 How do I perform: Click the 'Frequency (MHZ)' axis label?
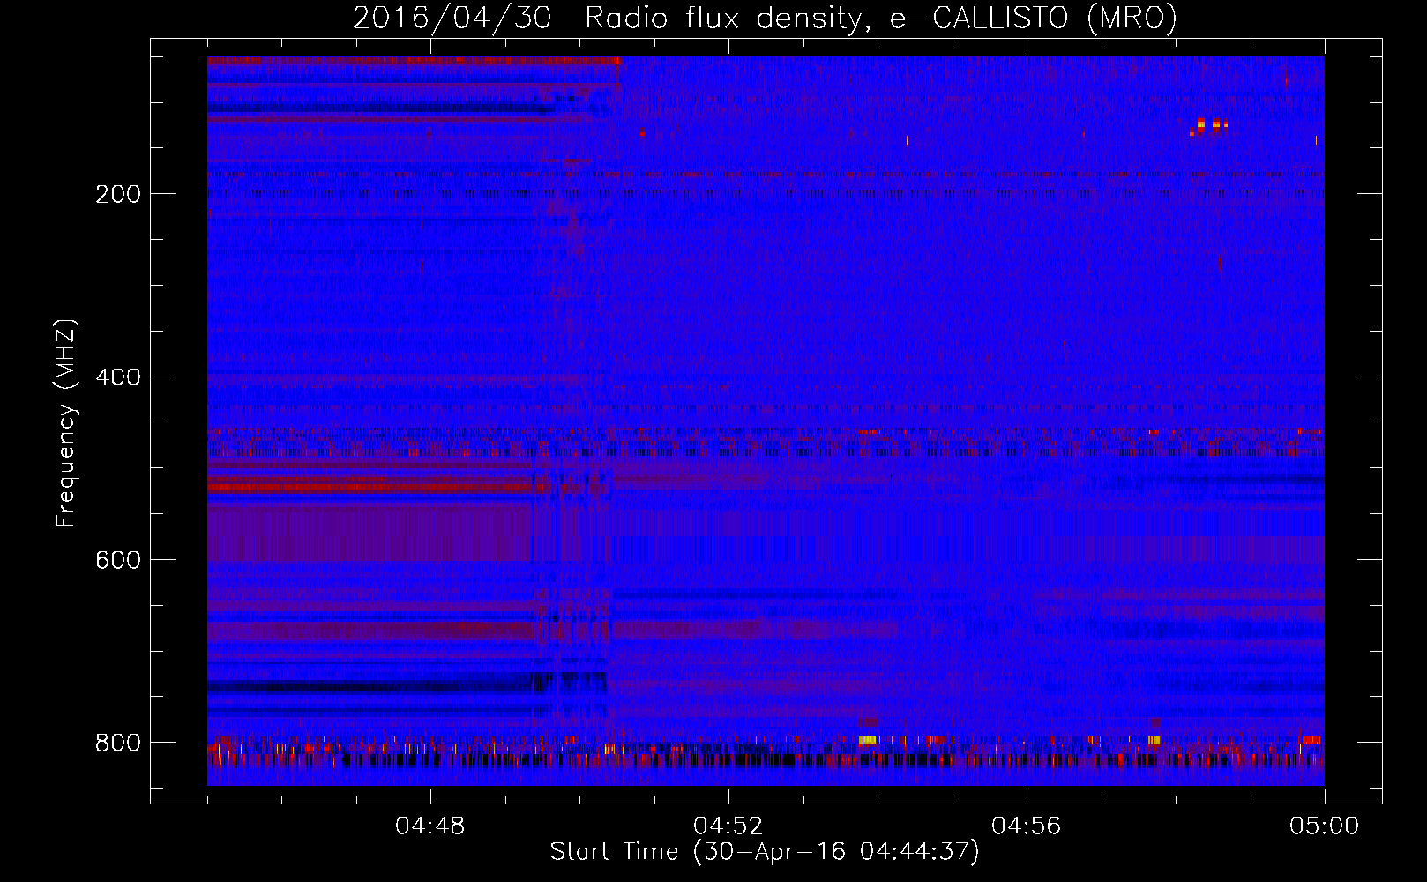pyautogui.click(x=66, y=423)
